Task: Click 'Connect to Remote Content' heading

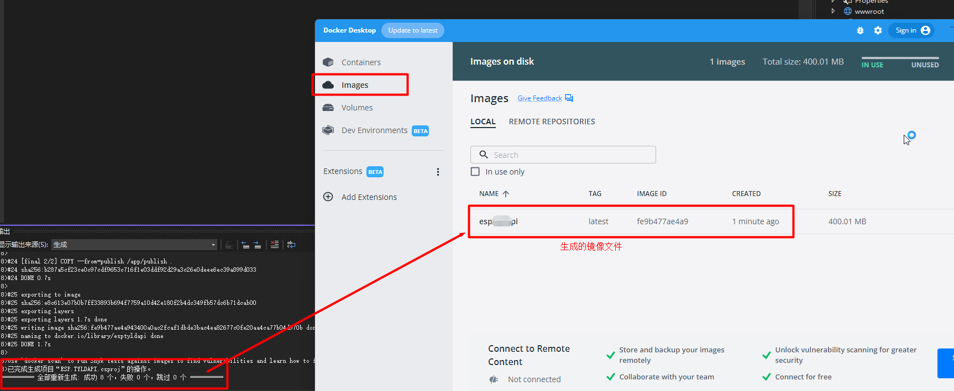Action: pos(528,355)
